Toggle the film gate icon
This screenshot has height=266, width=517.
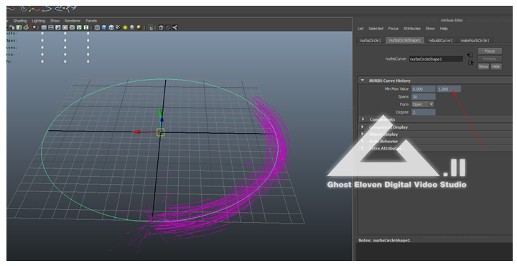pyautogui.click(x=51, y=27)
